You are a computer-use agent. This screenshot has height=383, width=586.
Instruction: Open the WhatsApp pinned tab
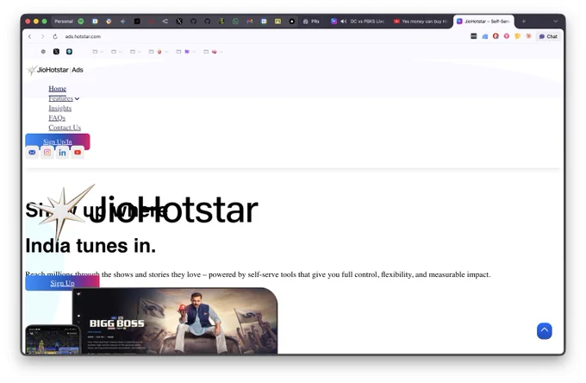coord(235,22)
